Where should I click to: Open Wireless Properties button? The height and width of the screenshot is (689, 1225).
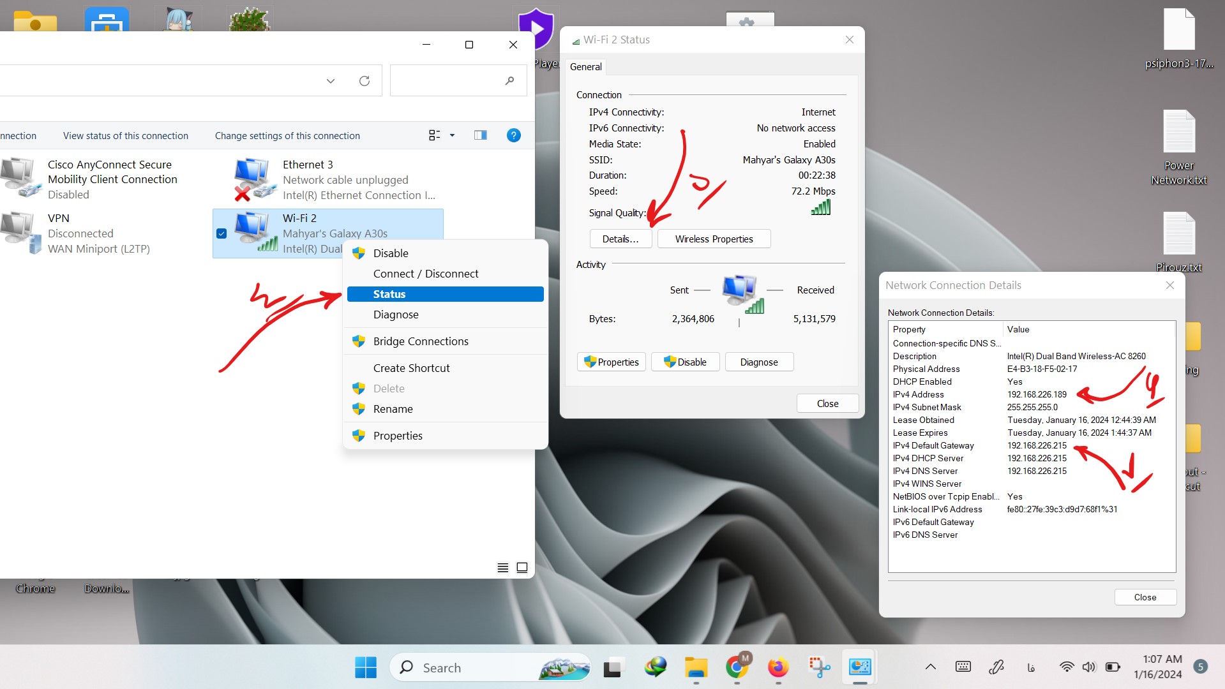pos(714,239)
